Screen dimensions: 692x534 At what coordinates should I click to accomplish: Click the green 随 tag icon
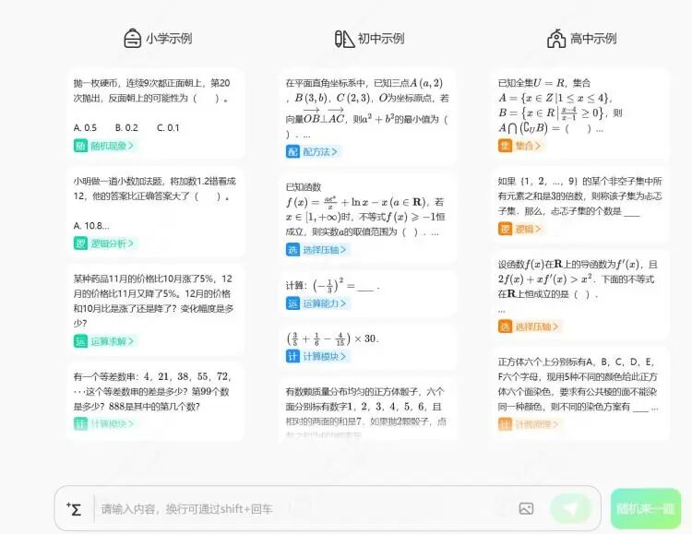click(x=80, y=146)
